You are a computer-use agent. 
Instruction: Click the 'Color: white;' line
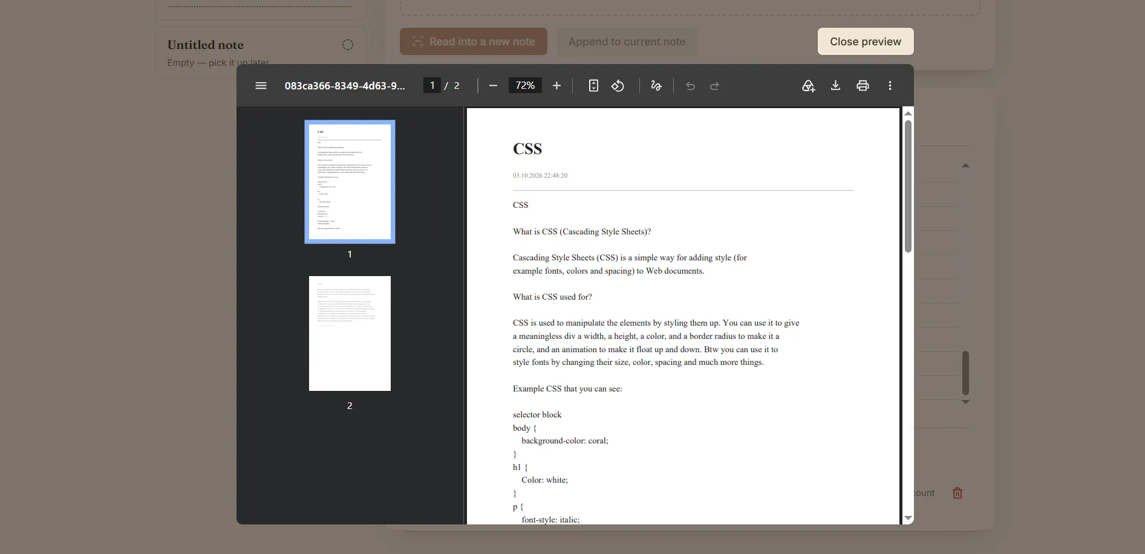point(544,480)
